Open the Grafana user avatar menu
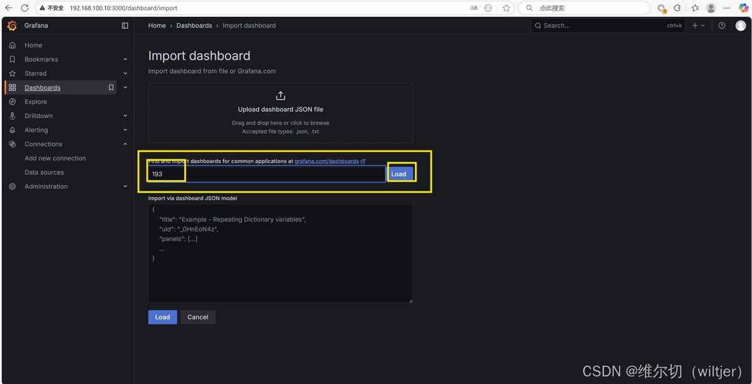The image size is (752, 384). coord(741,26)
